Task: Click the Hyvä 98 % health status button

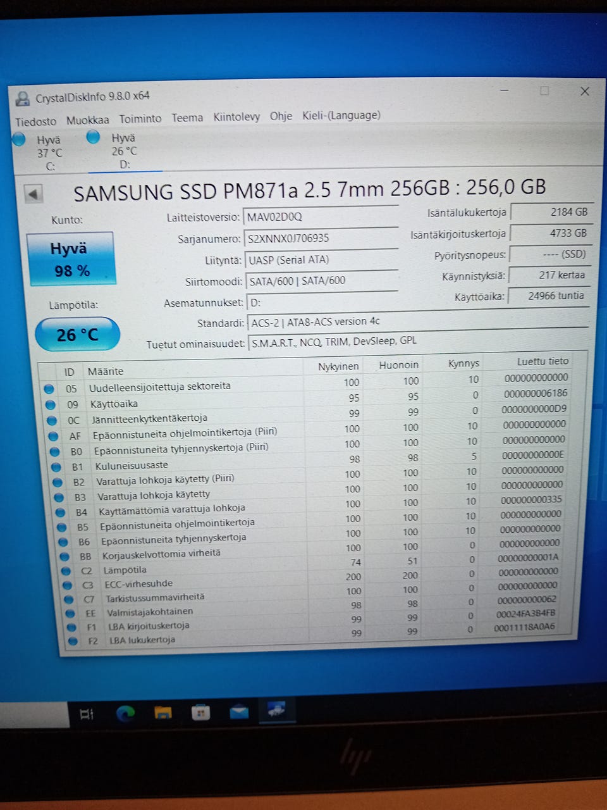Action: [70, 258]
